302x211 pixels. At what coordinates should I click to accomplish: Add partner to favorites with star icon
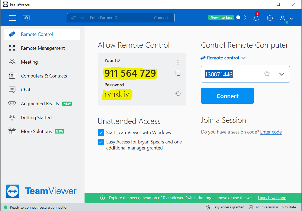tap(267, 74)
